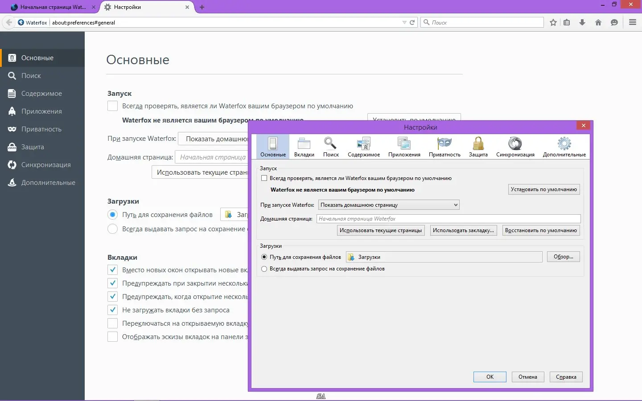The height and width of the screenshot is (401, 642).
Task: Click Восстановить по умолчанию button
Action: (x=541, y=230)
